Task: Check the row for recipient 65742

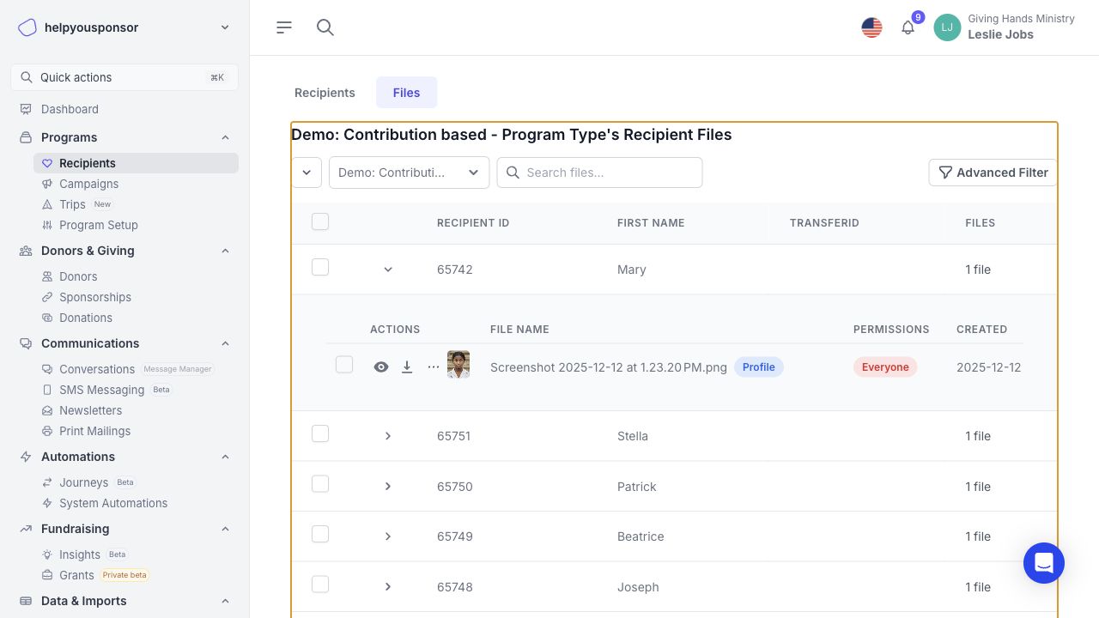Action: click(320, 267)
